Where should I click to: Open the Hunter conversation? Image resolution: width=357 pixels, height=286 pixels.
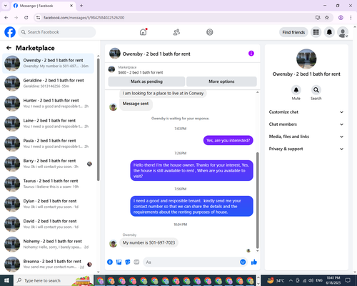tap(48, 104)
